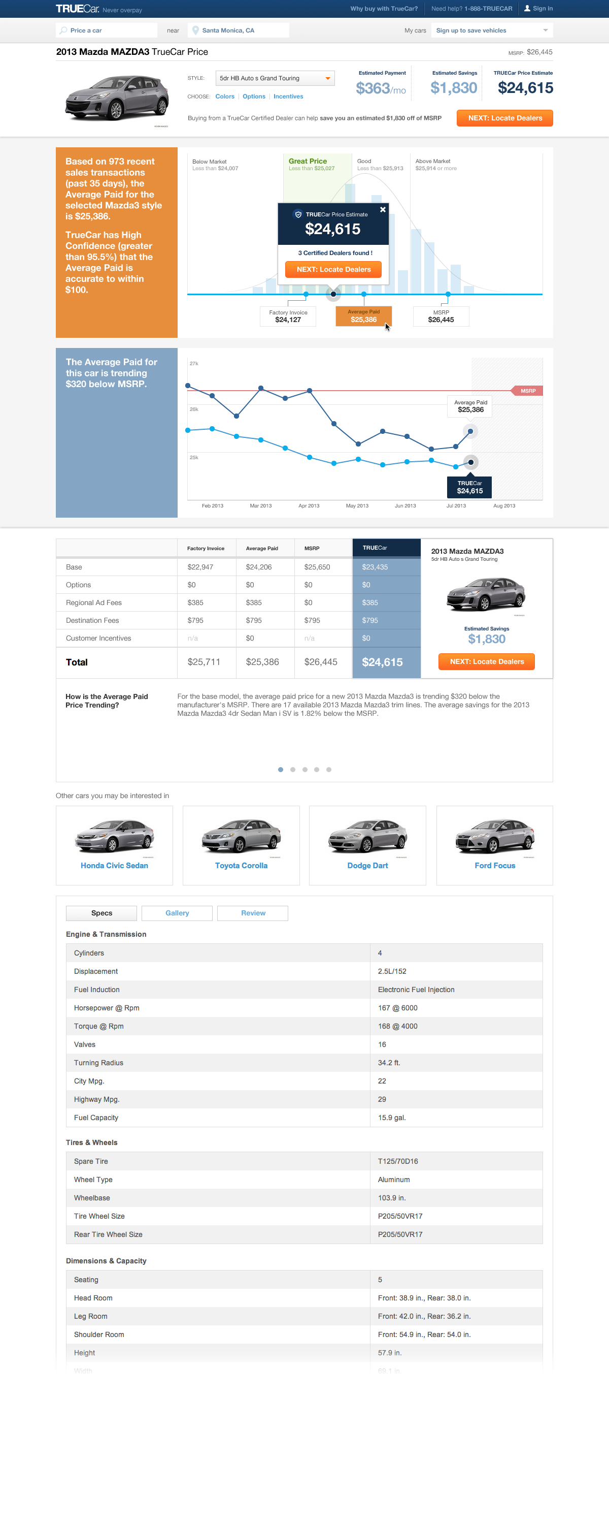Click the location pin icon by Santa Monica
The height and width of the screenshot is (1524, 609).
tap(196, 30)
